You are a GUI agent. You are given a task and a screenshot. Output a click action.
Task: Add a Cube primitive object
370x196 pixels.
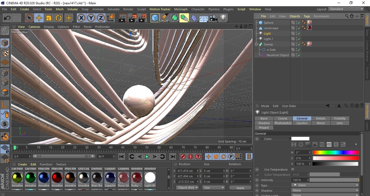pyautogui.click(x=155, y=18)
